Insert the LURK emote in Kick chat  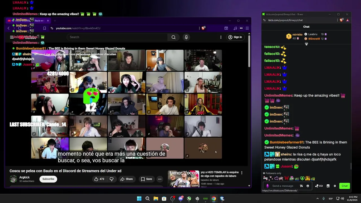point(265,178)
